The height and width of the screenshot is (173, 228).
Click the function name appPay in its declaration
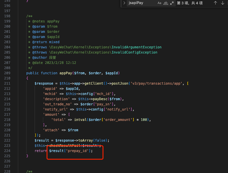point(66,73)
